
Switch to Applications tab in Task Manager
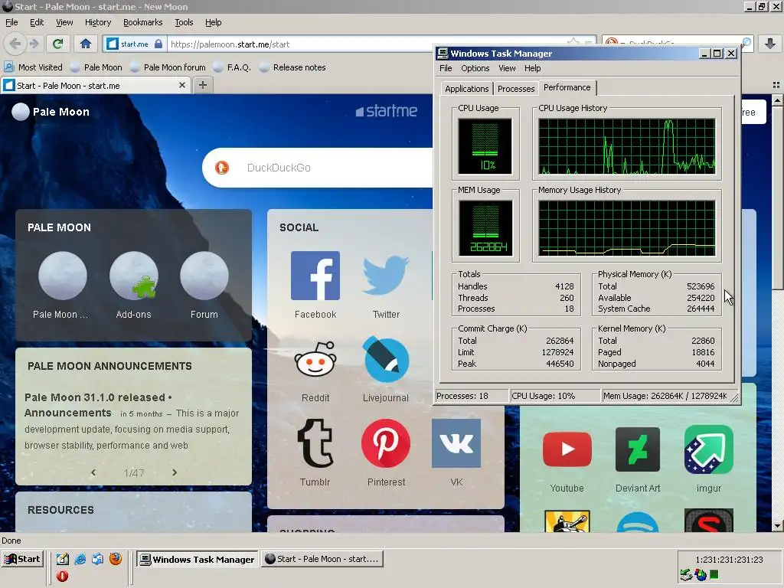466,89
